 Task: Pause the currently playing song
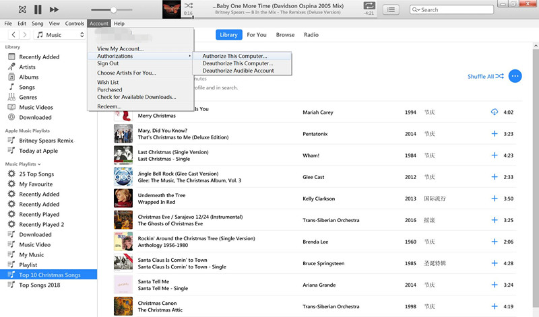tap(38, 9)
